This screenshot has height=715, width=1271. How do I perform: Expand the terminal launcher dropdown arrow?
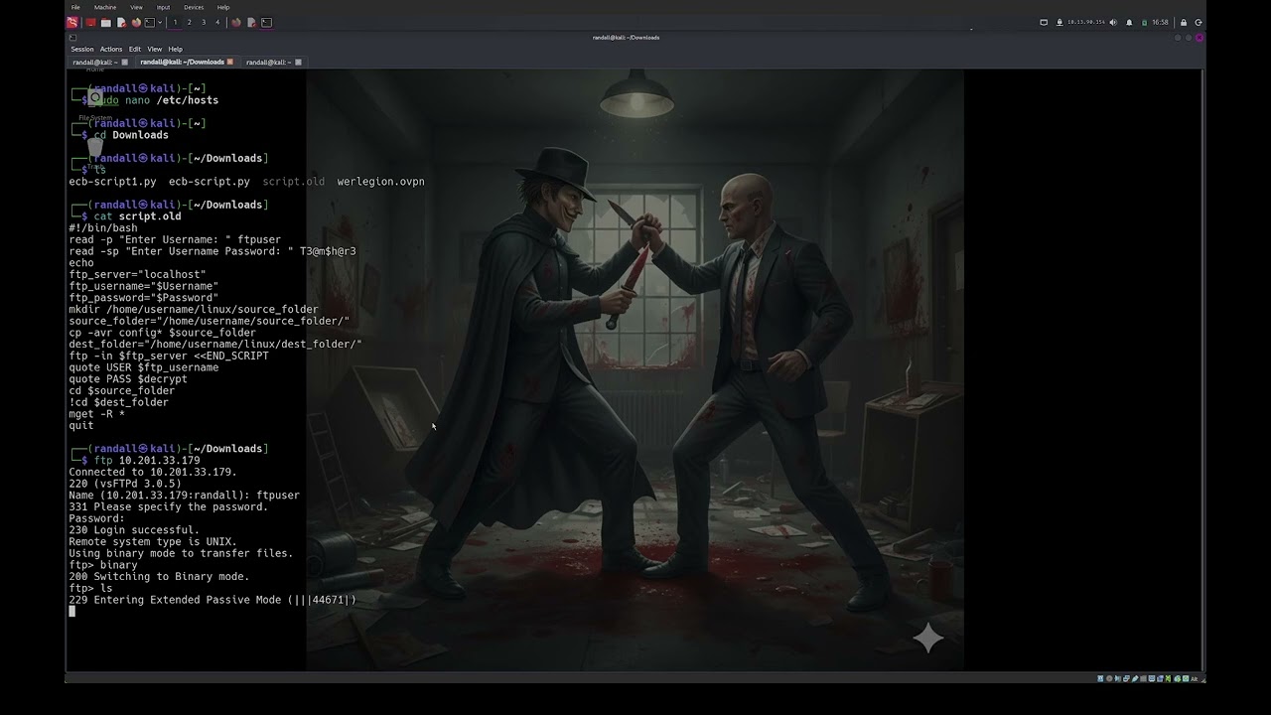160,22
